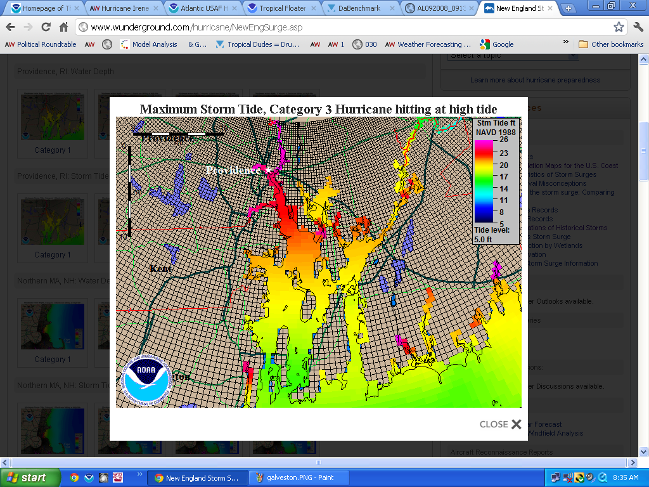Click the horizontal scrollbar thumb
This screenshot has width=649, height=487.
coord(318,462)
